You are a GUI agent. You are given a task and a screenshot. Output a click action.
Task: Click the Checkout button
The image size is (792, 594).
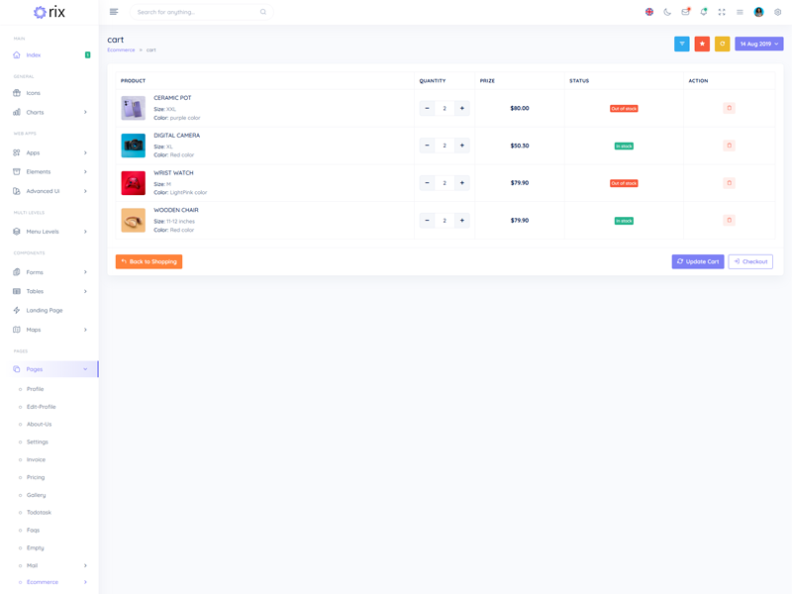[750, 261]
